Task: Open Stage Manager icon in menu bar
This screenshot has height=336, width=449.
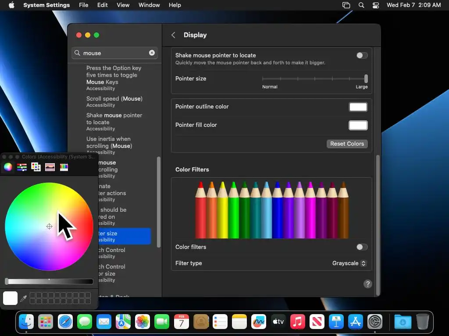Action: coord(346,5)
